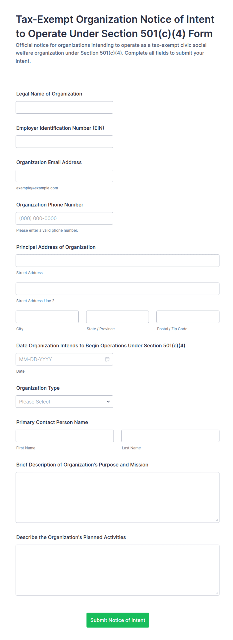Click the Organization Phone Number field
This screenshot has width=233, height=640.
64,218
